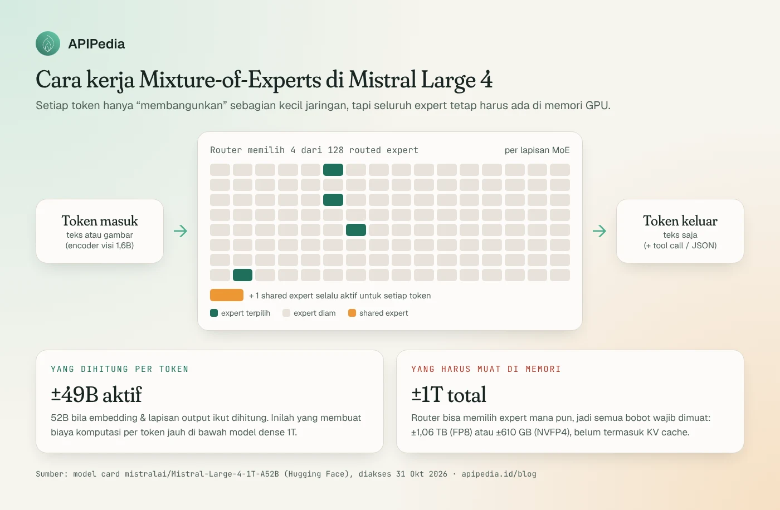The width and height of the screenshot is (780, 510).
Task: Click the subtitle starting 'Setiap token hanya'
Action: (x=323, y=105)
